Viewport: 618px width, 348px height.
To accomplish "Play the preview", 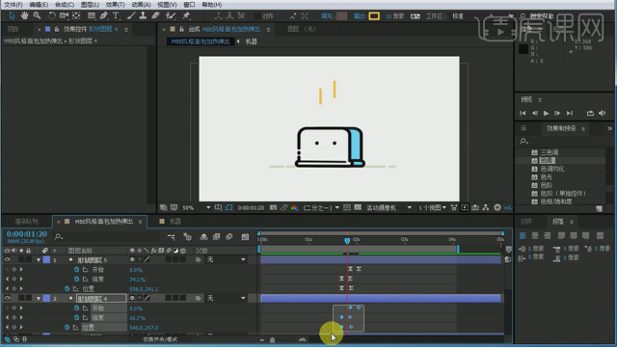I will pos(546,113).
